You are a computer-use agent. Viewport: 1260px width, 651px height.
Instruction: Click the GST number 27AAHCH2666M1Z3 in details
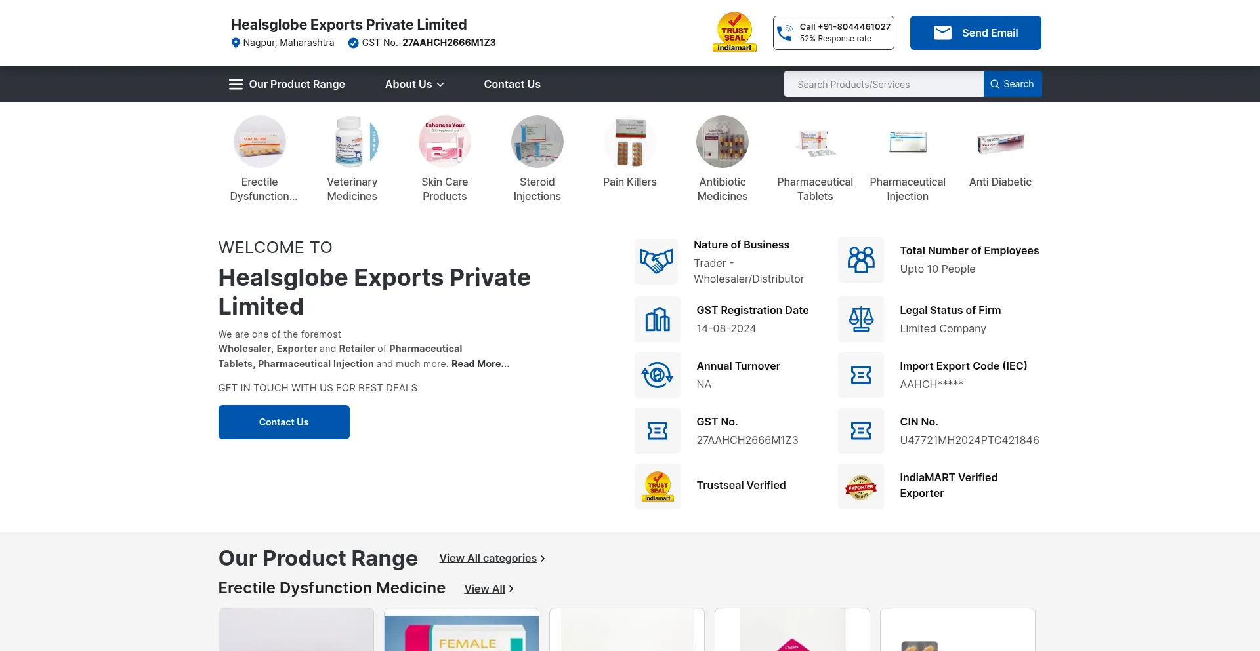coord(747,440)
